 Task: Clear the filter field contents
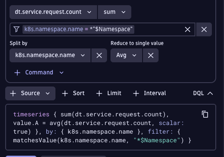tap(188, 29)
